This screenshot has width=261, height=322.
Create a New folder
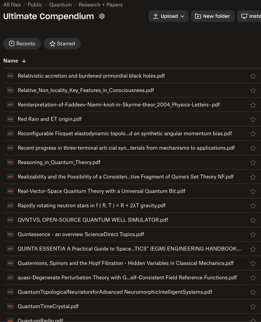(x=212, y=16)
